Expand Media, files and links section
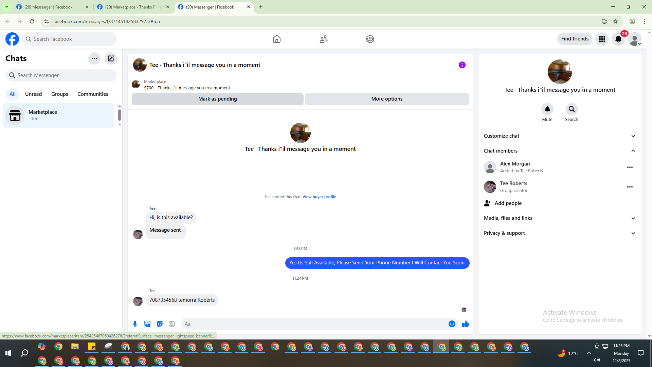652x367 pixels. pyautogui.click(x=560, y=218)
